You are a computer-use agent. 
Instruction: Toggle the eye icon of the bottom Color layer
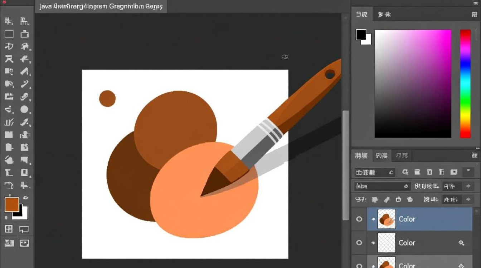coord(359,265)
